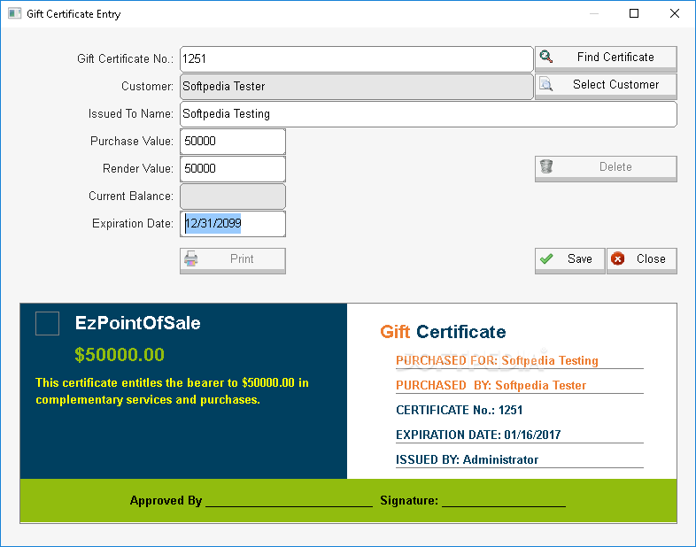Click the Select Customer button label

(615, 84)
